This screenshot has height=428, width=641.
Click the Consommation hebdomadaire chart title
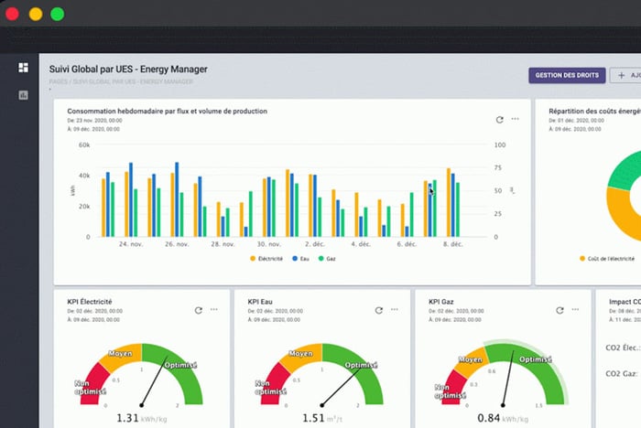(168, 111)
